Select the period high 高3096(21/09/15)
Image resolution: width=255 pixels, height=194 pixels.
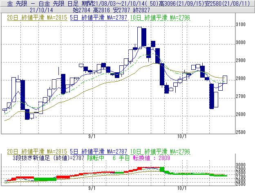[x=181, y=3]
